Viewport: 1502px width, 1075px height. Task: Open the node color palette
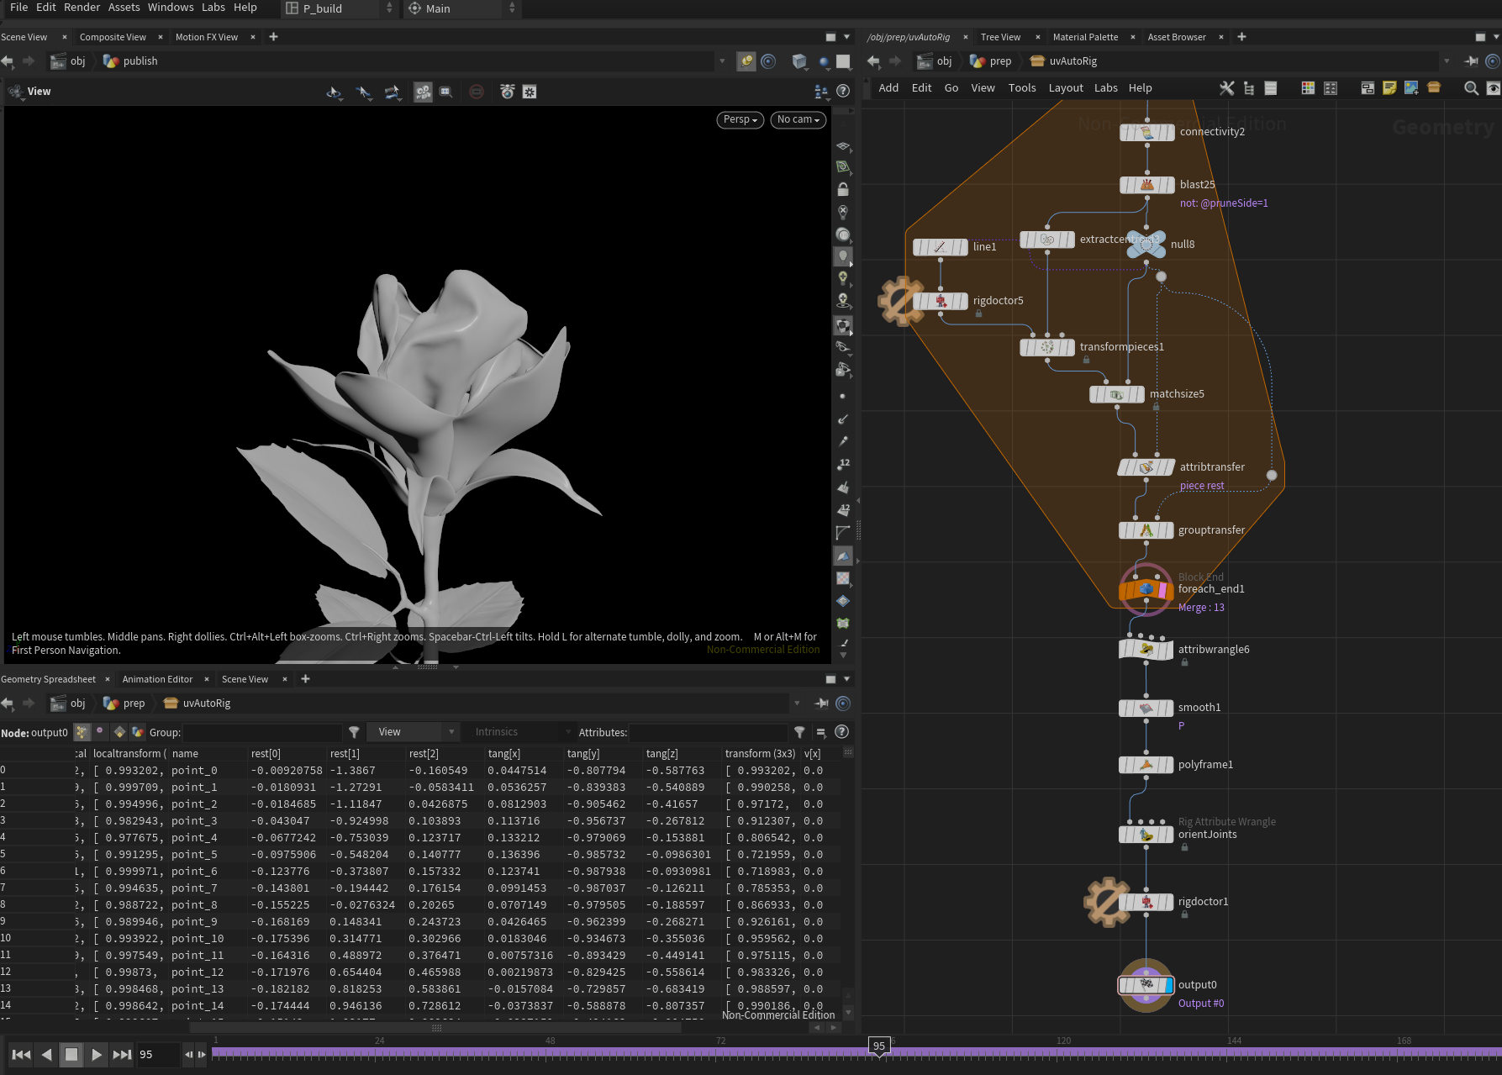click(1308, 87)
